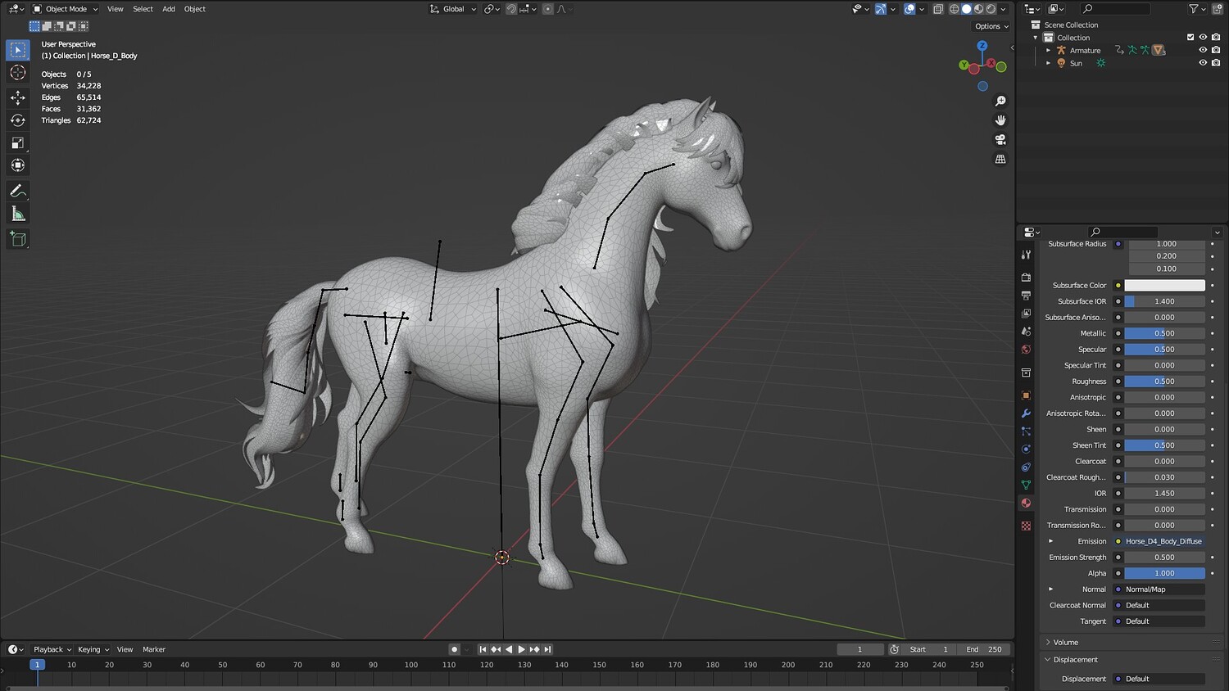Screen dimensions: 1229x691
Task: Select the Cursor tool in the toolbar
Action: pyautogui.click(x=17, y=73)
